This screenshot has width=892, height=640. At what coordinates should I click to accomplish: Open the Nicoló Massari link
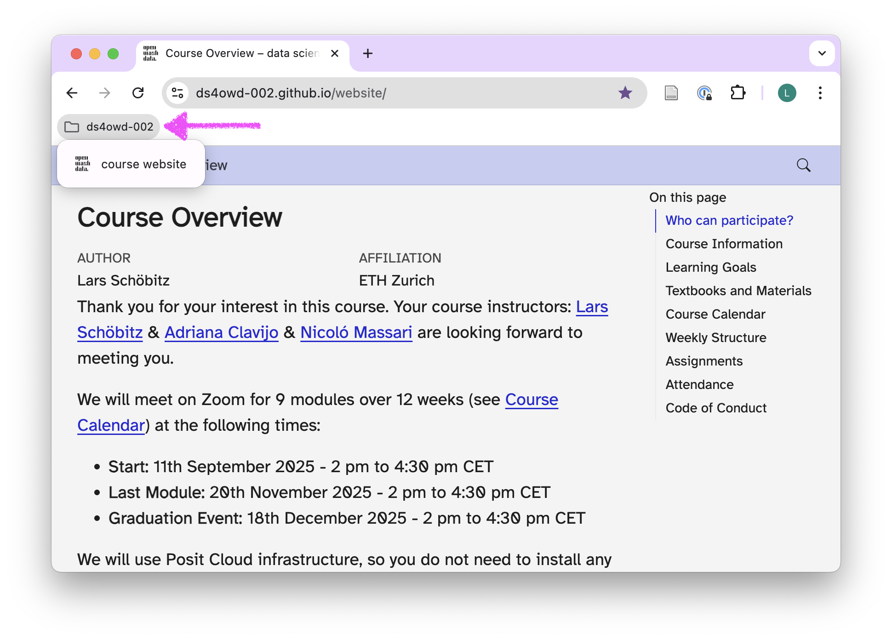click(x=356, y=332)
